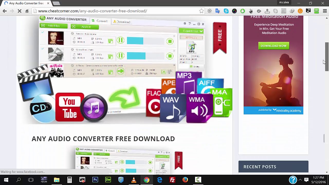The width and height of the screenshot is (329, 185).
Task: Open the bee extension icon
Action: (251, 11)
